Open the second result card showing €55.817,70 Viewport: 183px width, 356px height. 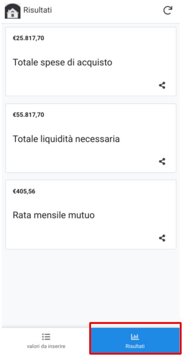91,138
